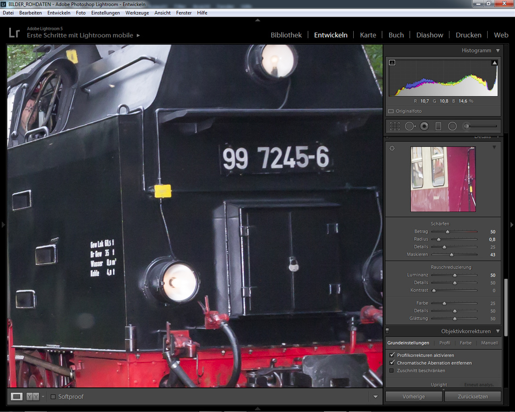
Task: Choose the Red Eye Correction tool
Action: pyautogui.click(x=424, y=126)
